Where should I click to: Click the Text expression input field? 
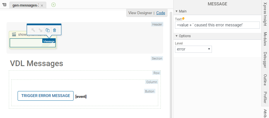[217, 25]
